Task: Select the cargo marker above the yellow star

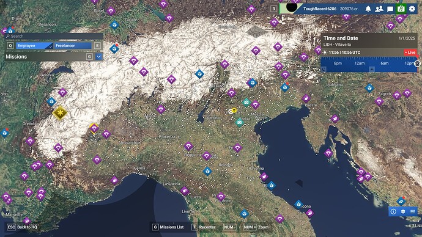Action: click(x=51, y=101)
